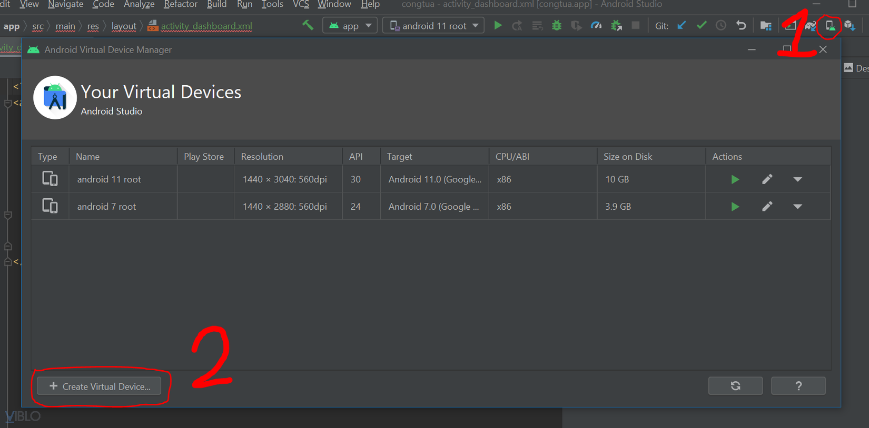869x428 pixels.
Task: Start debugging with the green bug icon
Action: pyautogui.click(x=557, y=25)
